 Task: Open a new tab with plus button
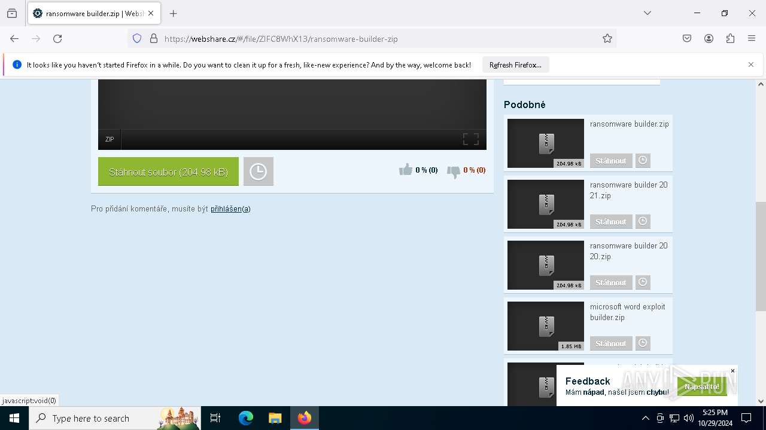click(x=174, y=13)
